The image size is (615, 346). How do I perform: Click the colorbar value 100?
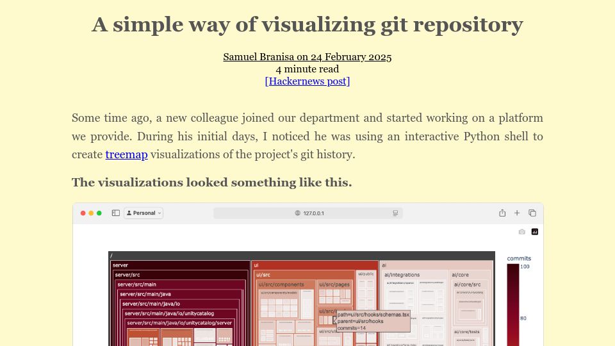point(525,267)
